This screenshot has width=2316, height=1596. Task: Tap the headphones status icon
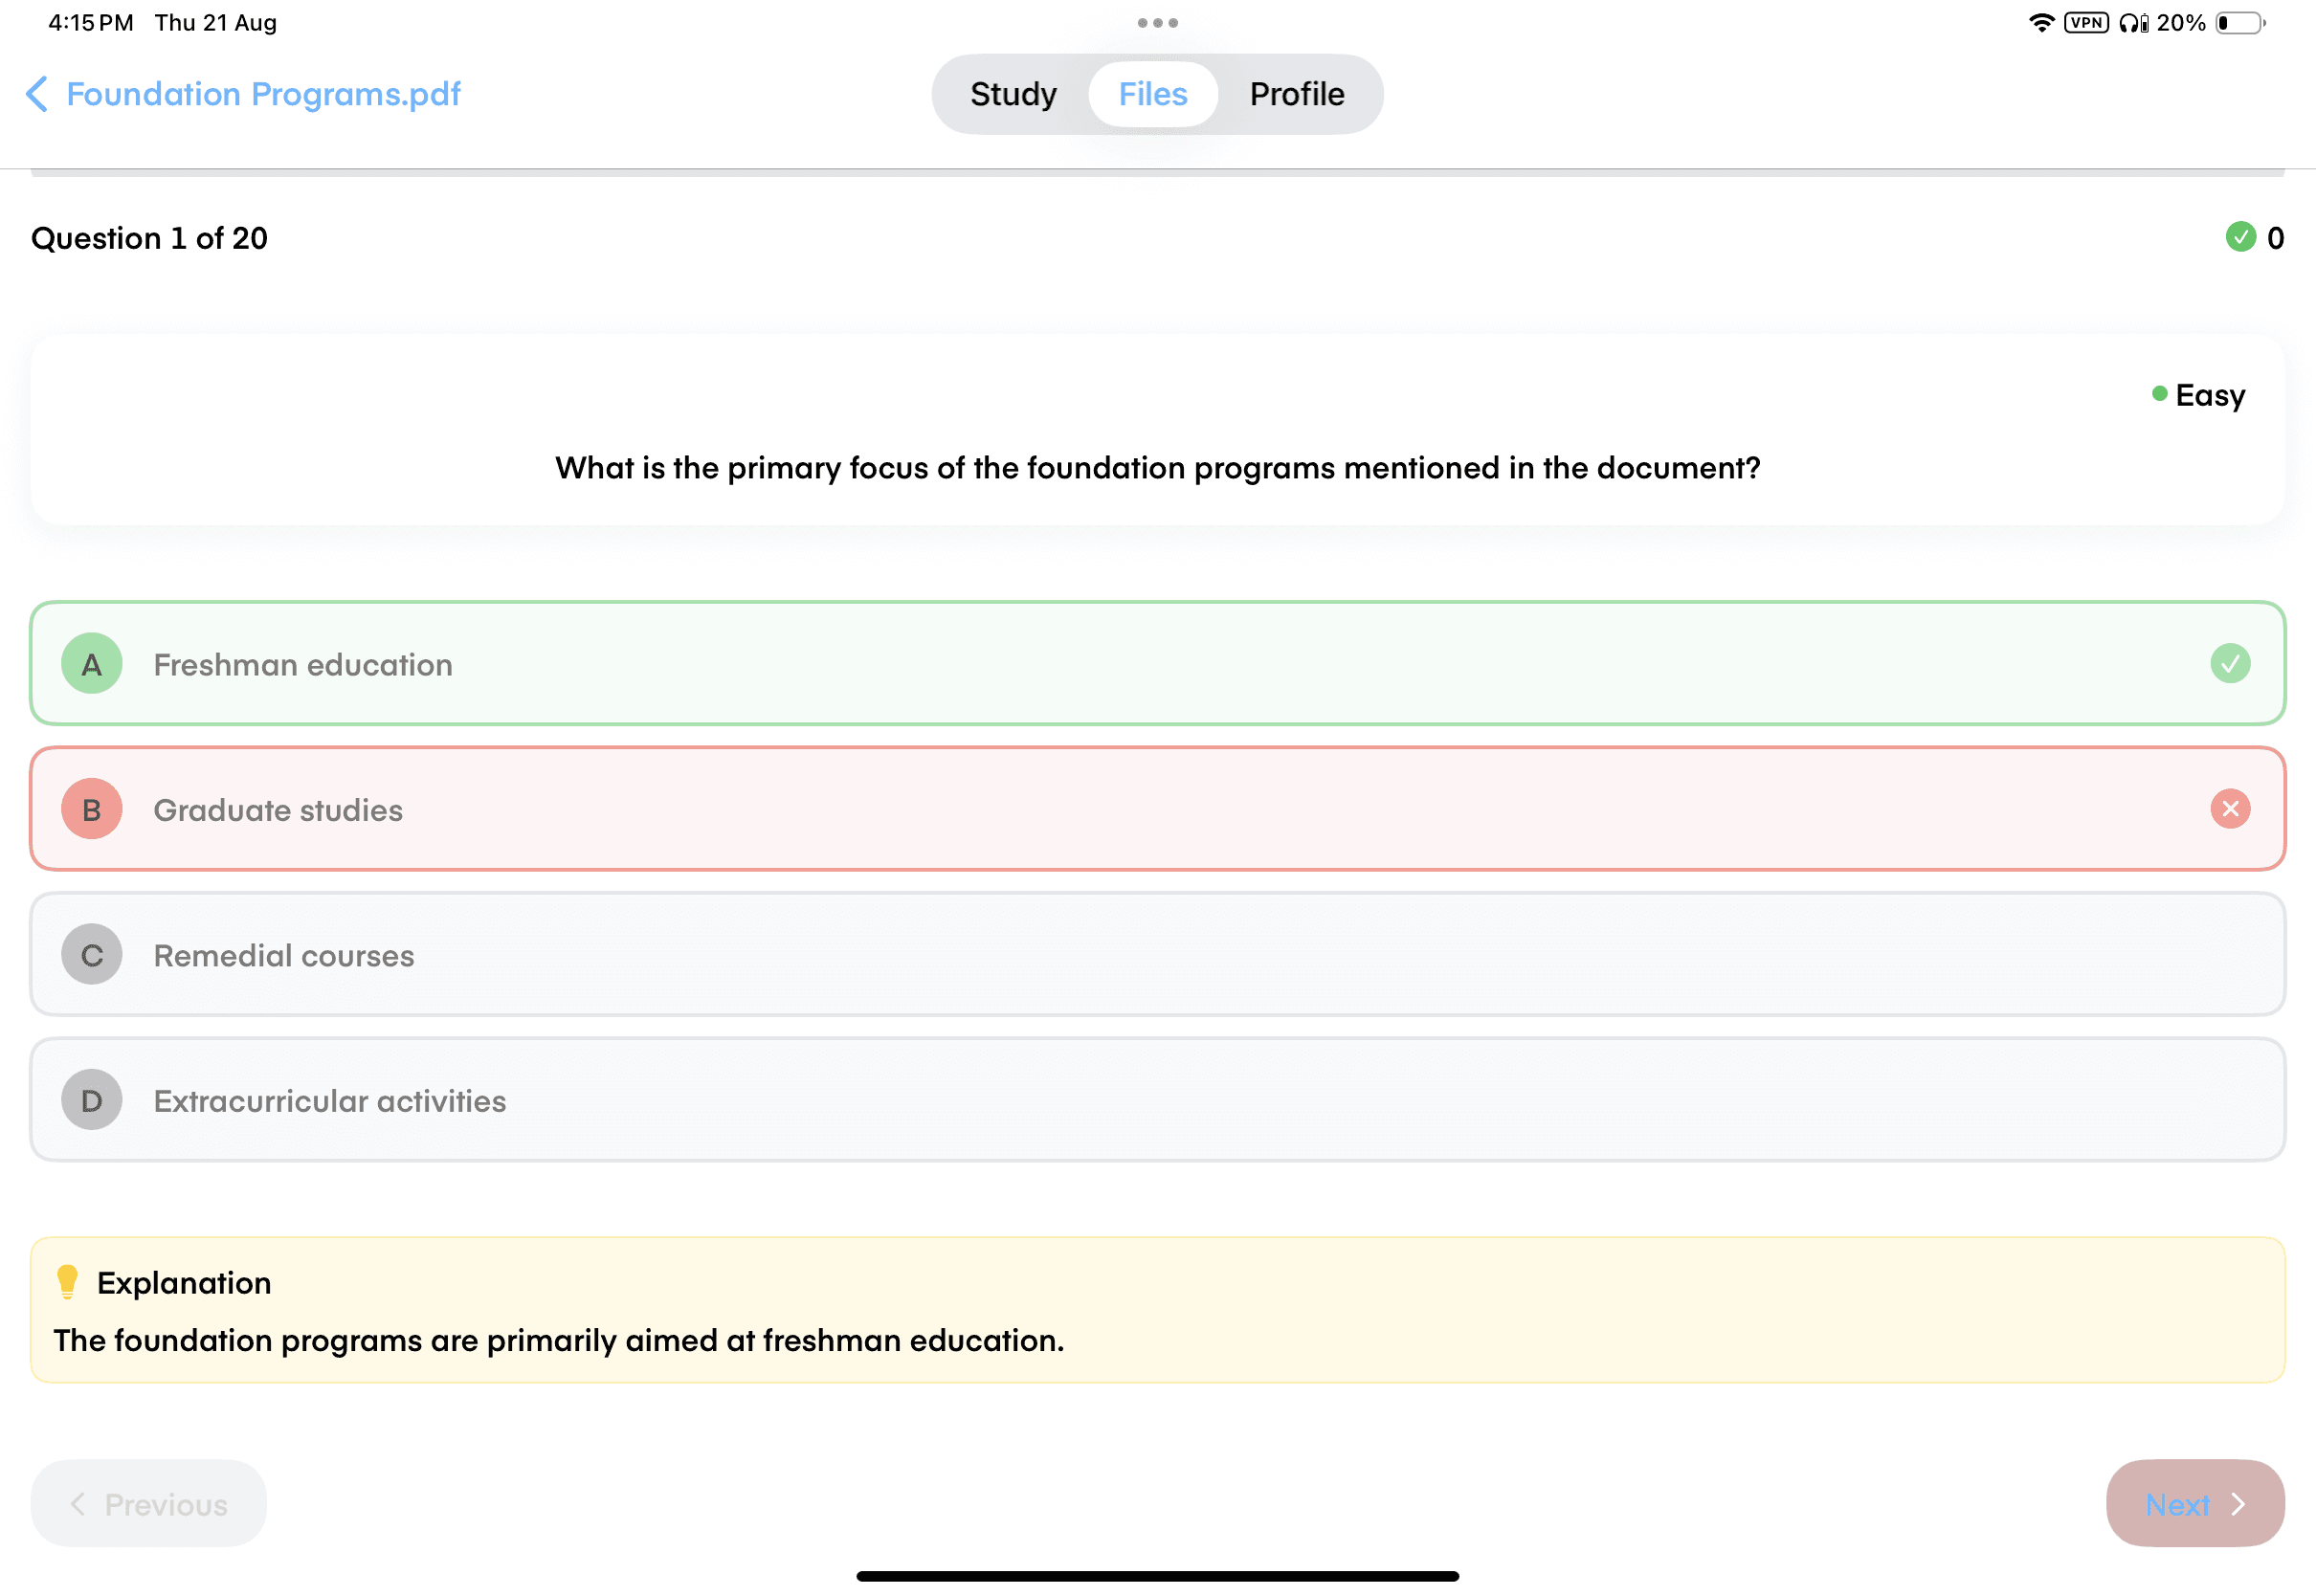(2133, 23)
